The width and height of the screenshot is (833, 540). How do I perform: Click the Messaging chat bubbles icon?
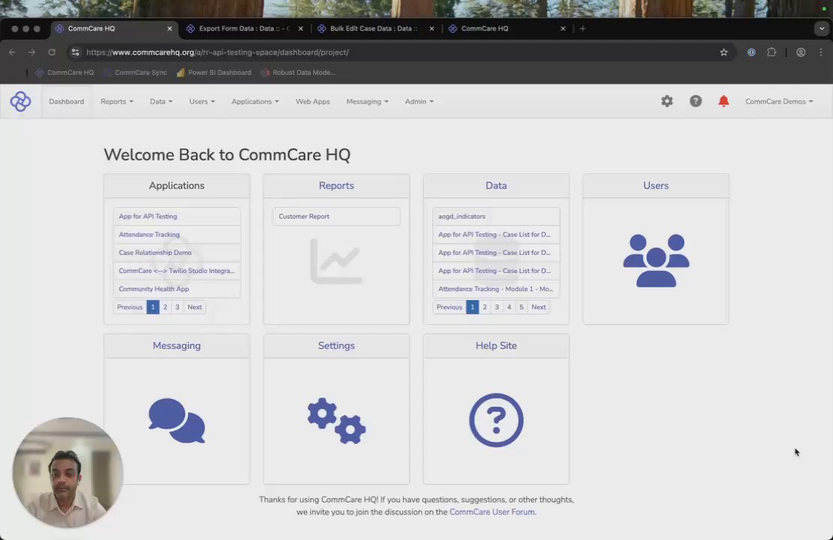[177, 421]
